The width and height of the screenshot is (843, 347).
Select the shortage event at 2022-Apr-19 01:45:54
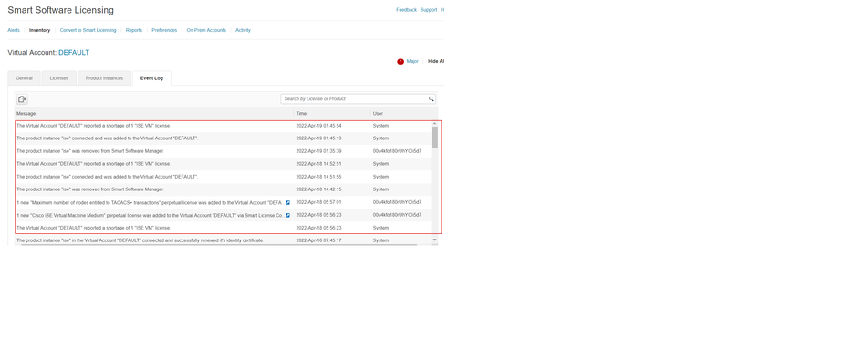click(224, 126)
